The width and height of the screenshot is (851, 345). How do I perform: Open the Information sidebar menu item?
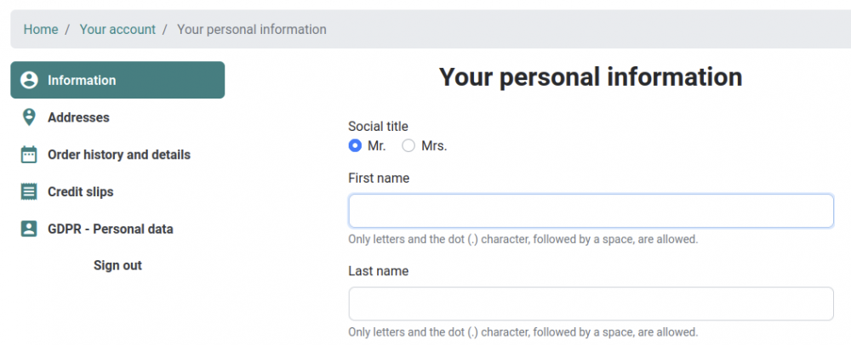[82, 81]
